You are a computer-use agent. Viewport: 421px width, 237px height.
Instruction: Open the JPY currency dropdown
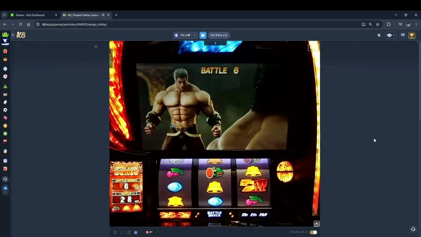[x=151, y=232]
